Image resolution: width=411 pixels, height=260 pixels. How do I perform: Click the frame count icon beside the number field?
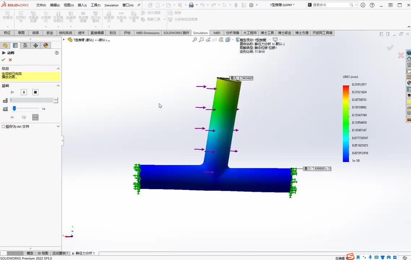[x=5, y=100]
